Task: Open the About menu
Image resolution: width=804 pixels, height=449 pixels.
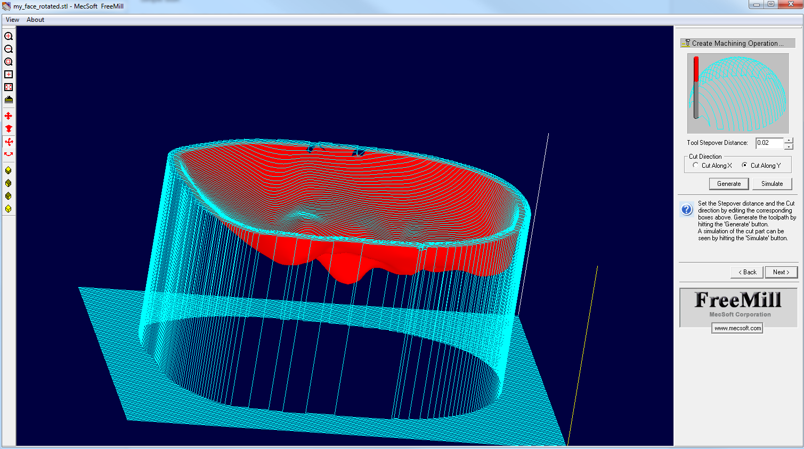Action: (x=35, y=20)
